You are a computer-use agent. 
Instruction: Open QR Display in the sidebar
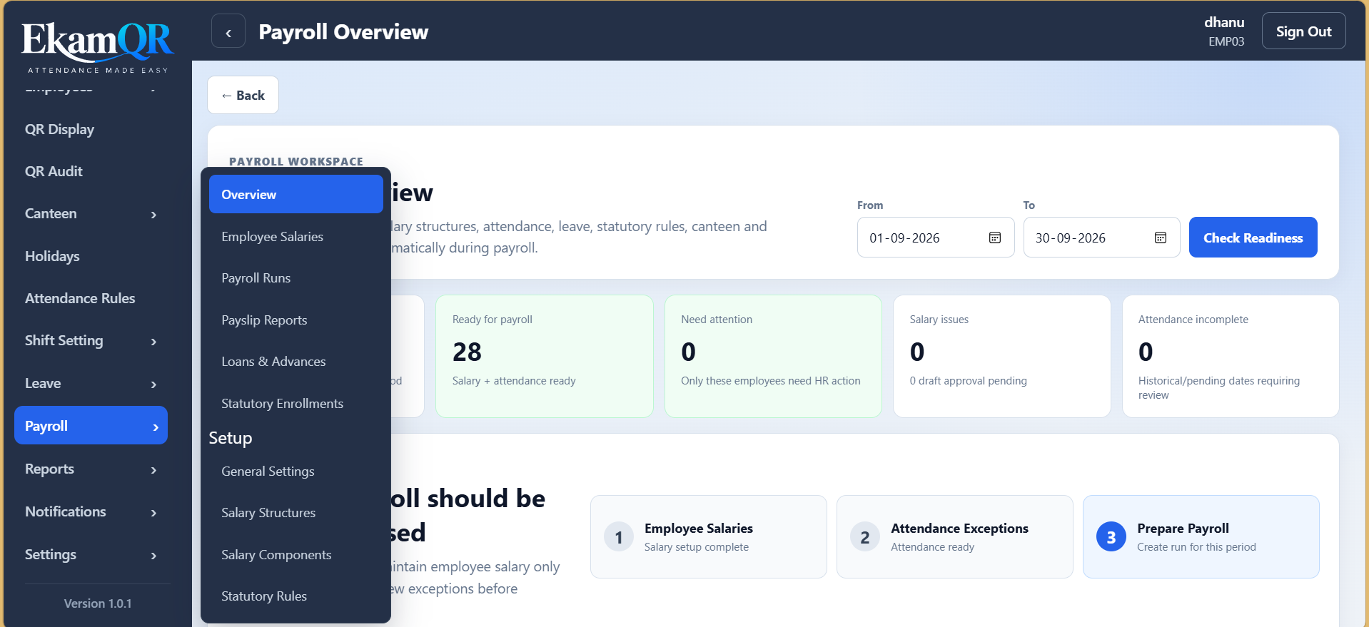[91, 129]
